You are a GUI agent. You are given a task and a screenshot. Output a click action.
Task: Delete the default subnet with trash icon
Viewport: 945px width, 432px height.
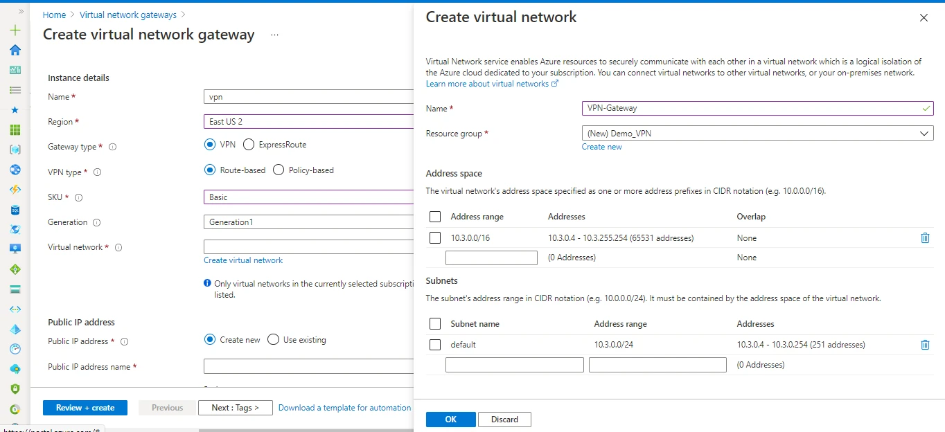925,345
